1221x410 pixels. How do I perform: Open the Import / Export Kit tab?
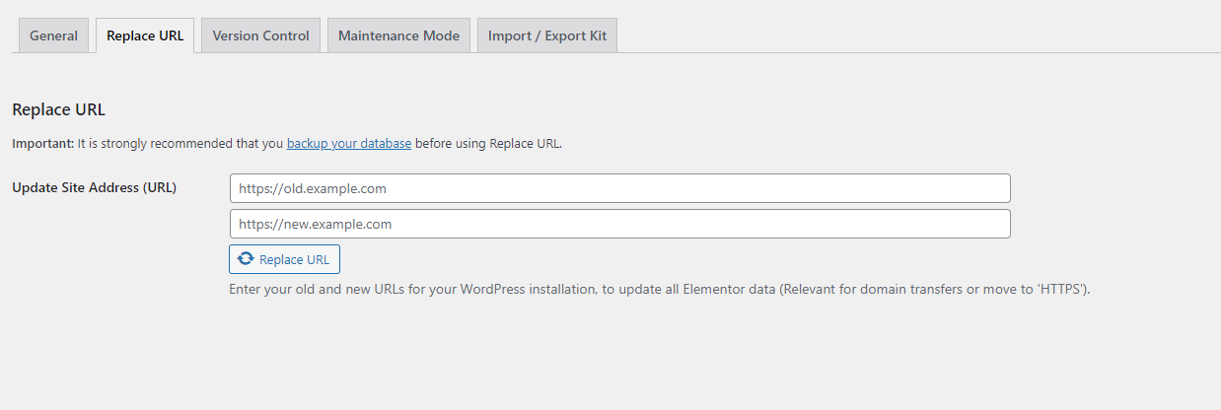point(547,35)
